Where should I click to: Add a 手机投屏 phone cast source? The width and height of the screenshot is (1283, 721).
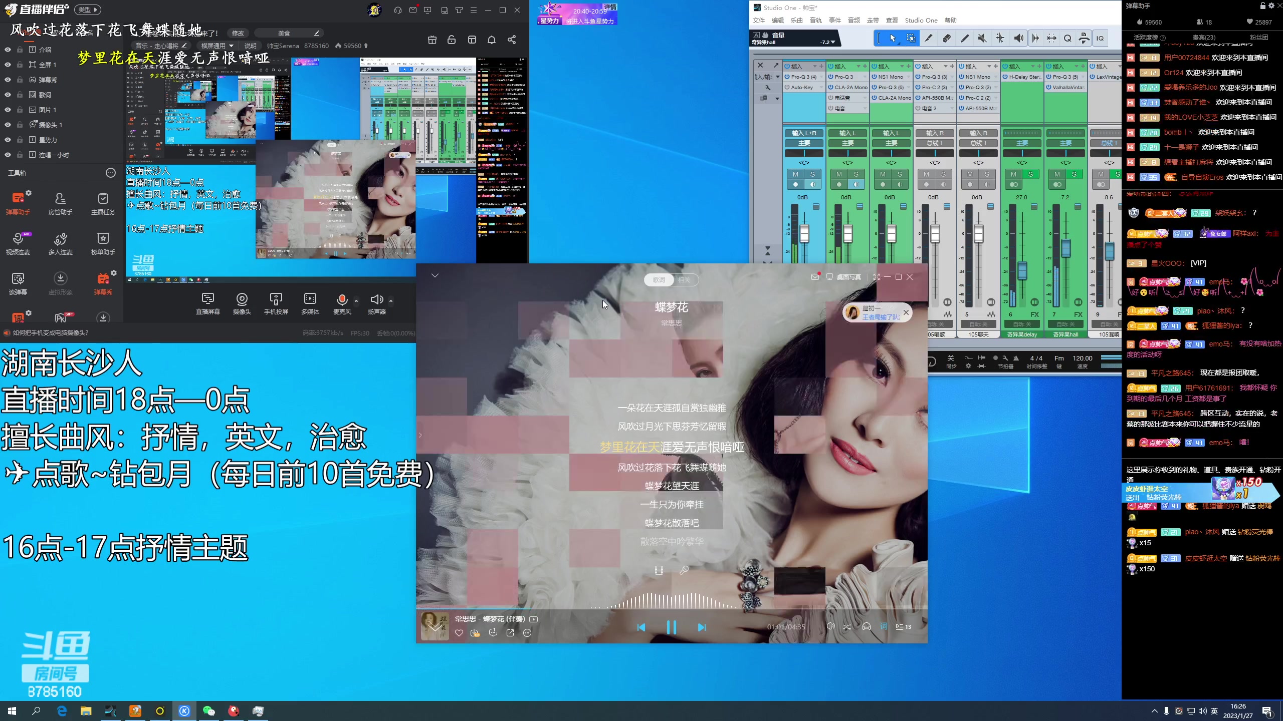(x=276, y=304)
